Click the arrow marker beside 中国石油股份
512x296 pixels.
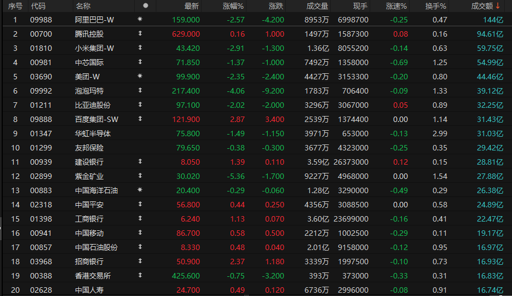tap(140, 247)
